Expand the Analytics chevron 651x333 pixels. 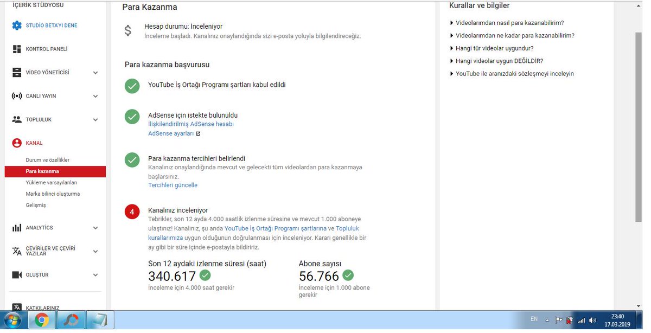(95, 228)
